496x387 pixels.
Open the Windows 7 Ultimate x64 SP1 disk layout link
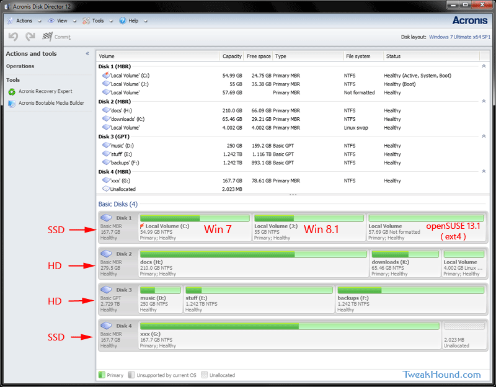point(459,37)
